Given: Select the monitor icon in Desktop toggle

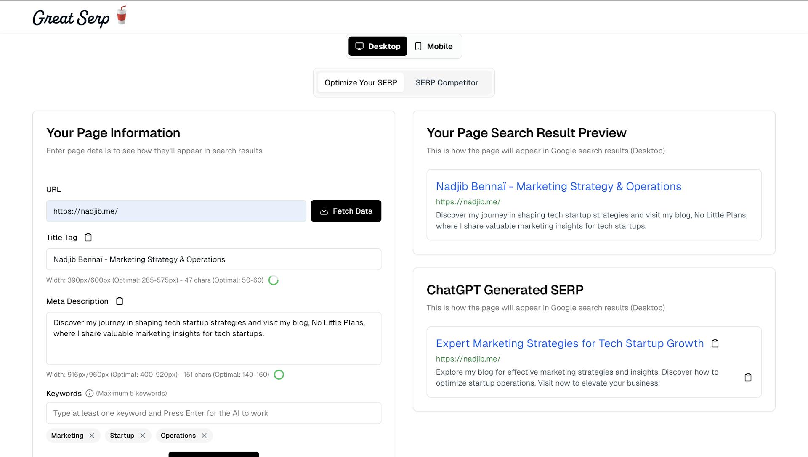Looking at the screenshot, I should click(359, 46).
